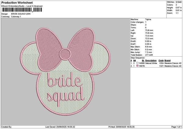Click the 'Printed' timestamp in the footer
The width and height of the screenshot is (183, 129).
(121, 127)
